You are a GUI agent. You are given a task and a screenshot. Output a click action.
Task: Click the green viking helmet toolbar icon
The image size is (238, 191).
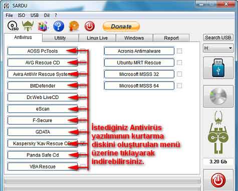(x=28, y=26)
